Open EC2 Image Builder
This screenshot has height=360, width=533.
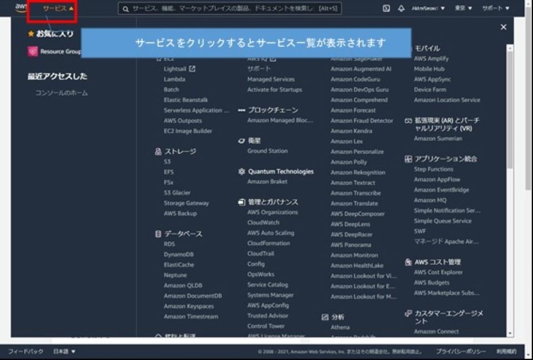pyautogui.click(x=188, y=131)
